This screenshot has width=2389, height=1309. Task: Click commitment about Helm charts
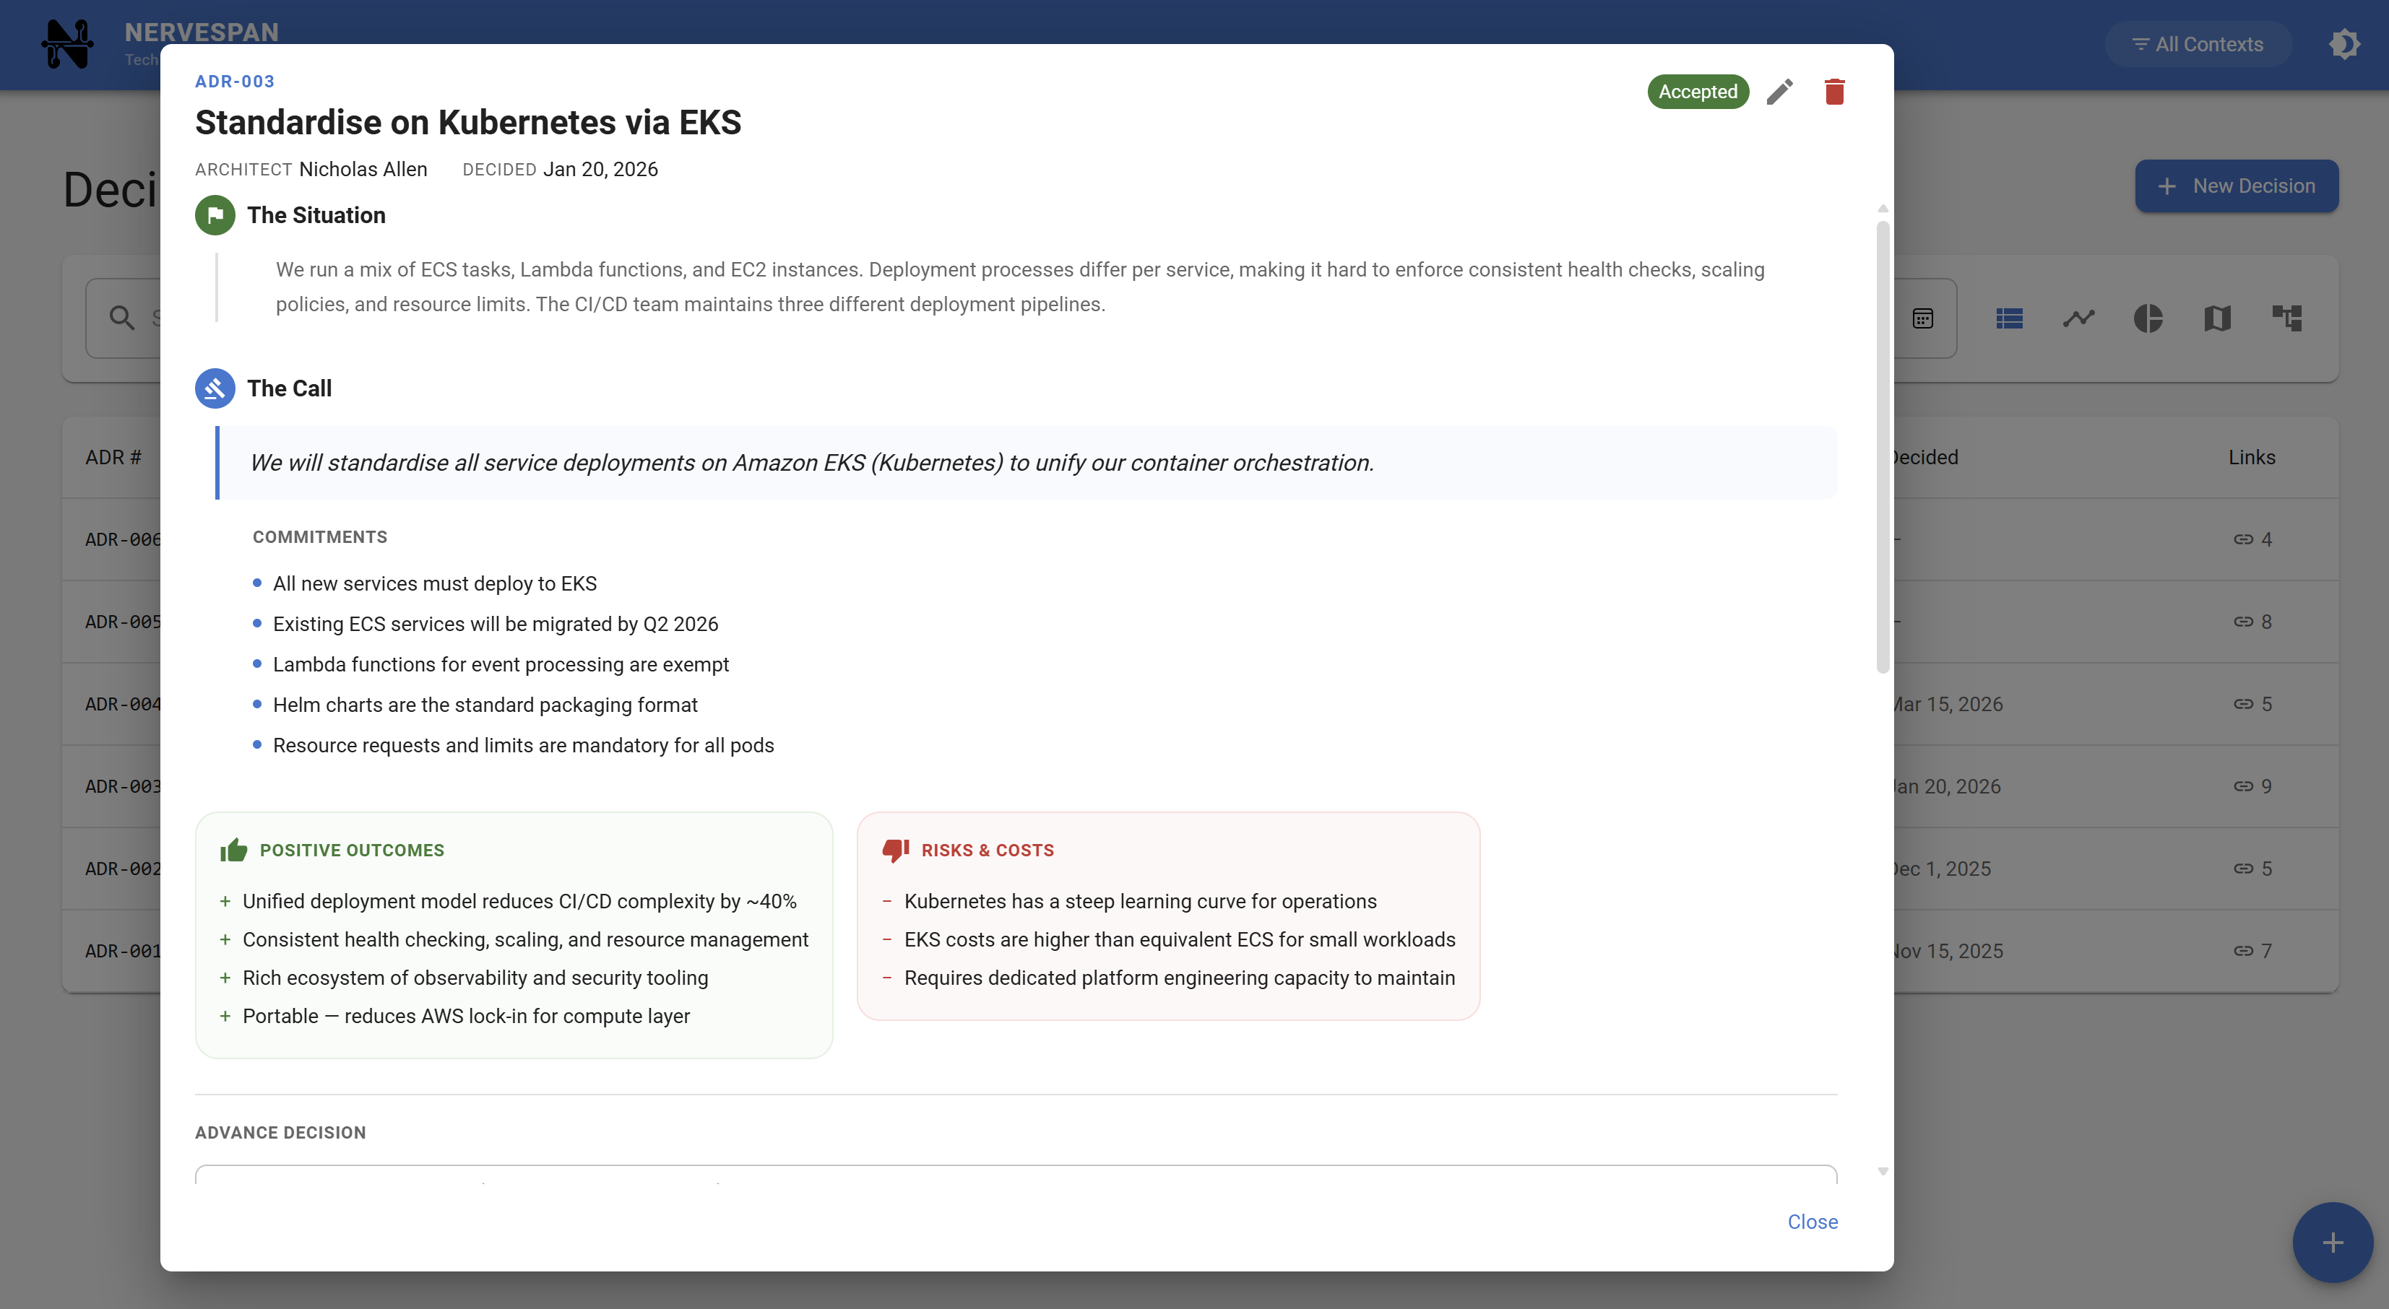coord(485,705)
